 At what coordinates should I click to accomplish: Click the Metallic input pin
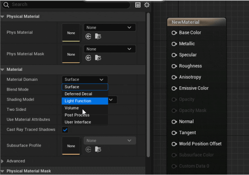(x=174, y=44)
